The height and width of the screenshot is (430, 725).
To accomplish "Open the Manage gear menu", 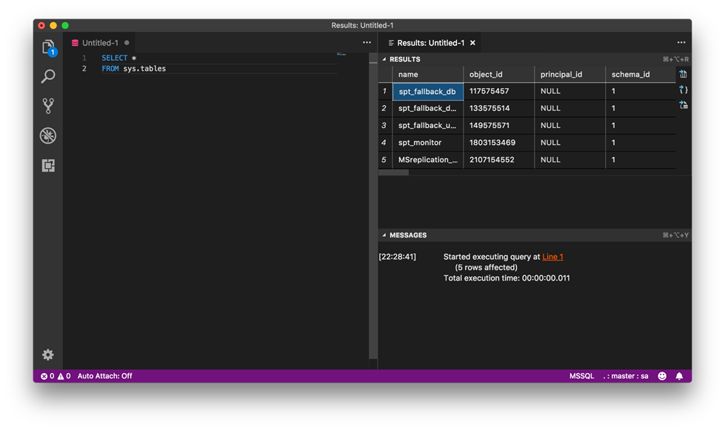I will point(48,355).
